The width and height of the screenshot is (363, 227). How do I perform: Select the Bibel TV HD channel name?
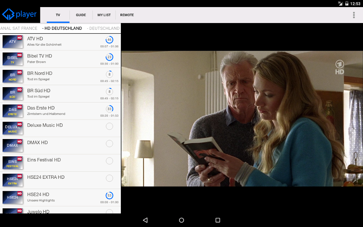[x=40, y=56]
